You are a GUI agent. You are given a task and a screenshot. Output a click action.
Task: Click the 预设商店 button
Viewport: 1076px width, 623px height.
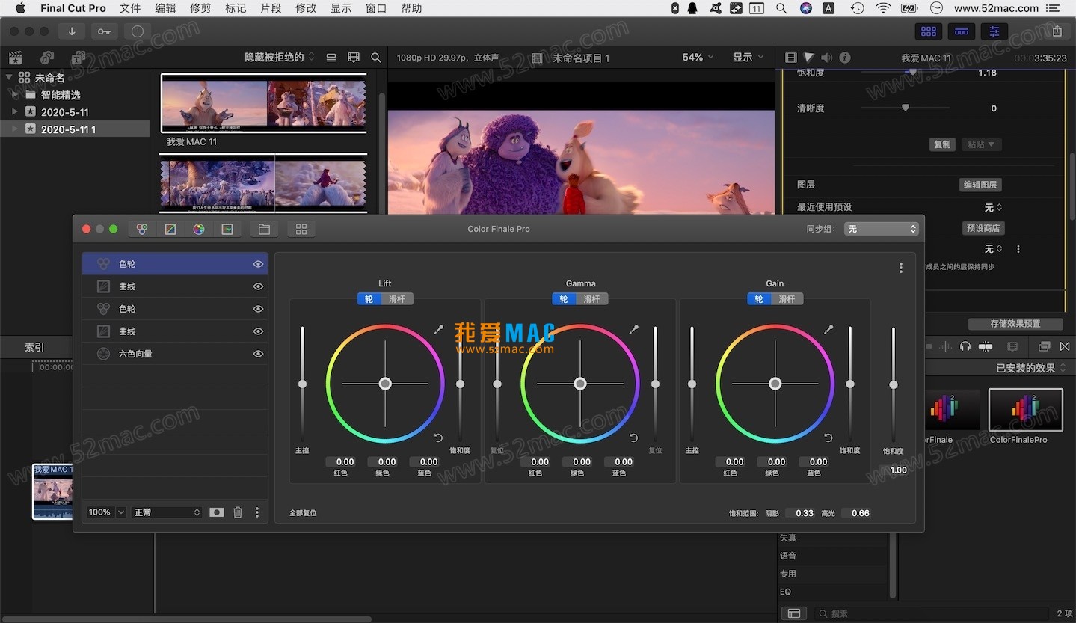pos(983,228)
